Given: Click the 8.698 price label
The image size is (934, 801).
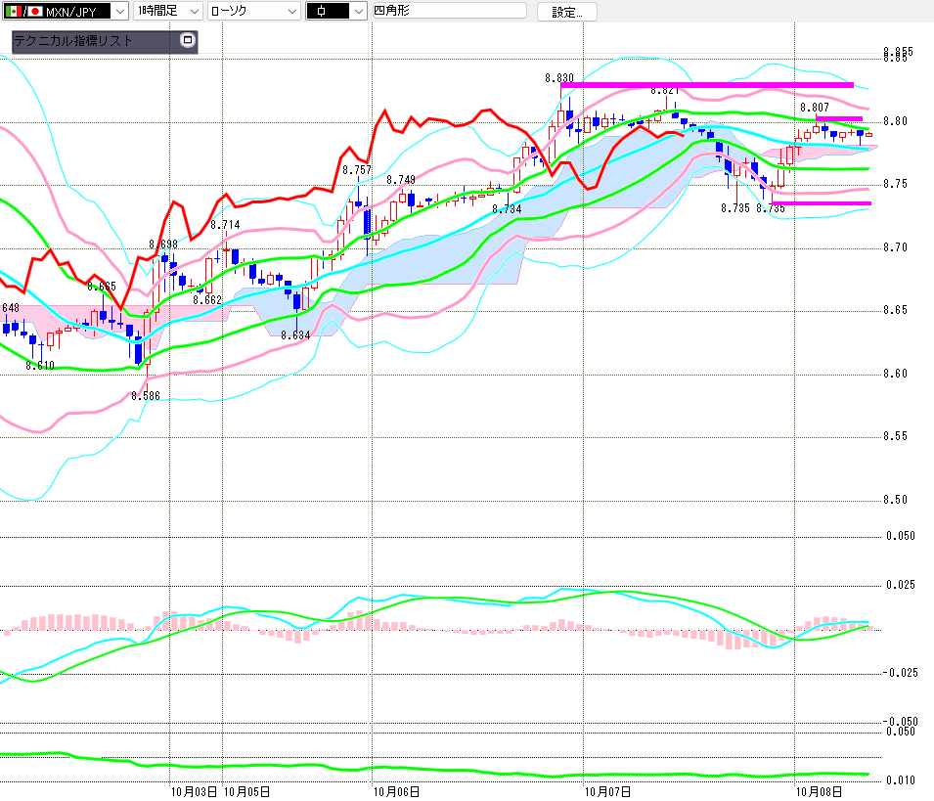Looking at the screenshot, I should pyautogui.click(x=163, y=245).
